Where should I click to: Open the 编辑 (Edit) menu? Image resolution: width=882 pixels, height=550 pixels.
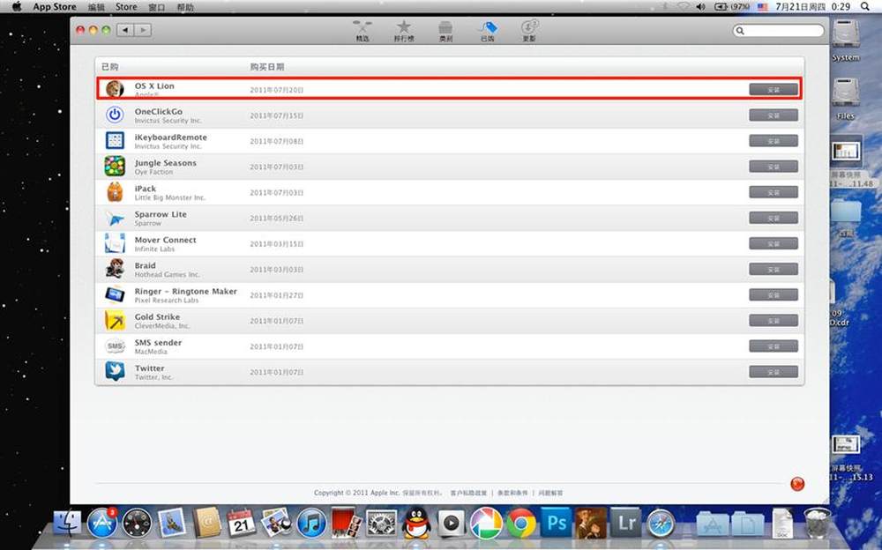click(x=96, y=7)
